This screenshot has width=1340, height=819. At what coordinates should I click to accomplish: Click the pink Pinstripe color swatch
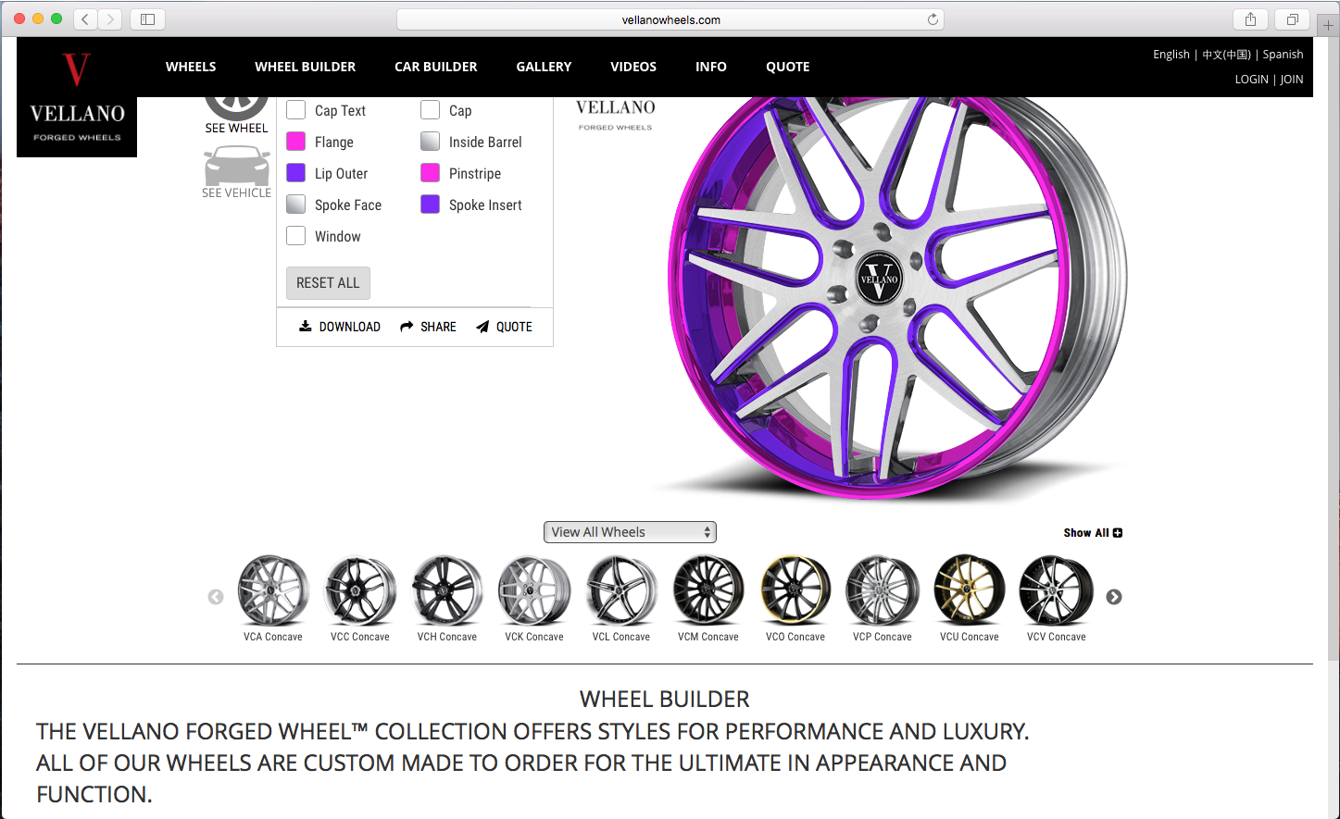pos(431,173)
